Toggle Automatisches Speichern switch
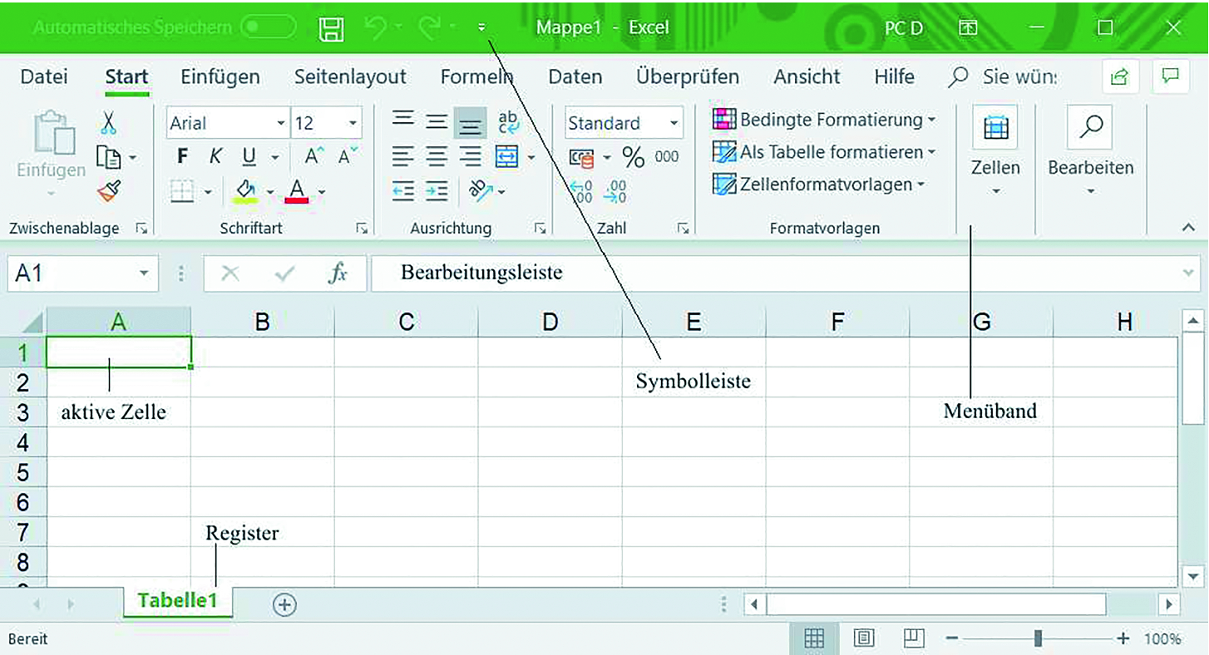 pyautogui.click(x=269, y=27)
